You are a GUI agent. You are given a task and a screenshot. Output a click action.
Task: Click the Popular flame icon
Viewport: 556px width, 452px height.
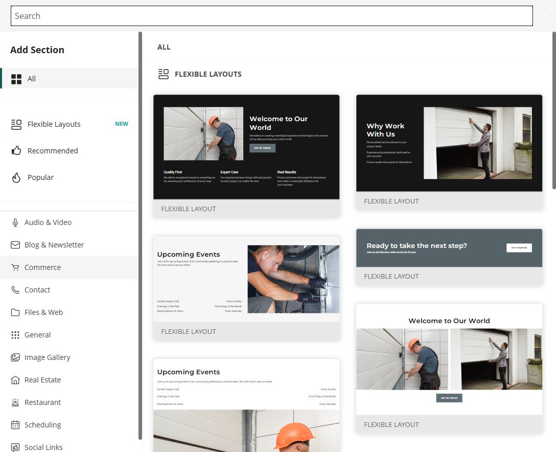pyautogui.click(x=16, y=177)
